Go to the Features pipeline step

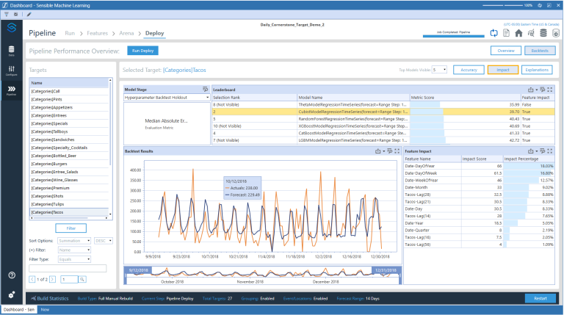[97, 33]
